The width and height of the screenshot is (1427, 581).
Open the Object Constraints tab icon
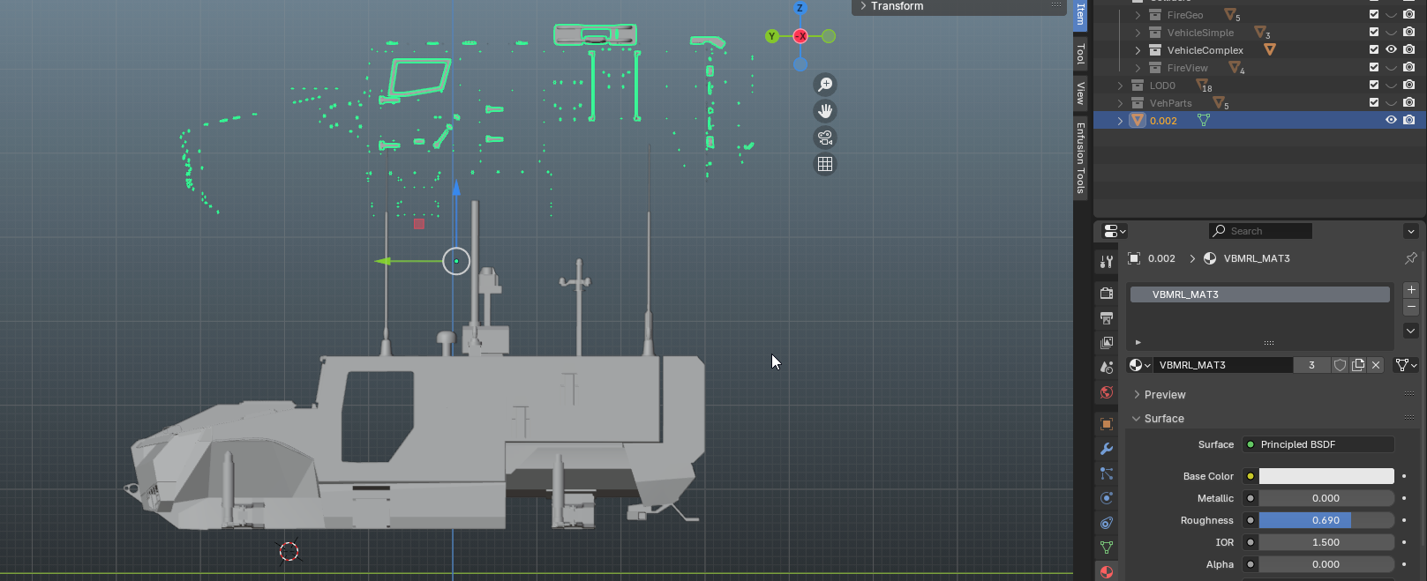(x=1107, y=523)
